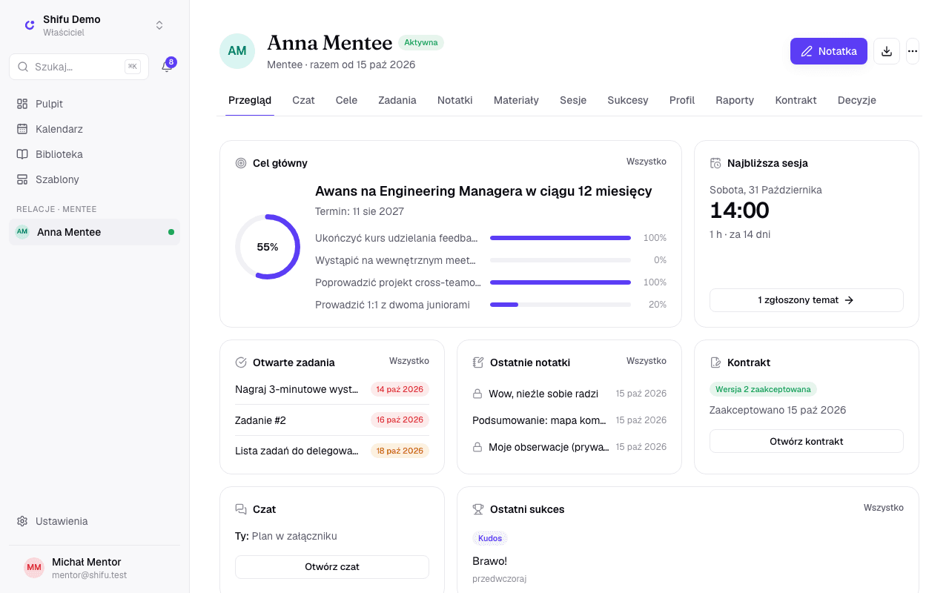
Task: Click the 18 paź 2026 date badge
Action: (400, 451)
